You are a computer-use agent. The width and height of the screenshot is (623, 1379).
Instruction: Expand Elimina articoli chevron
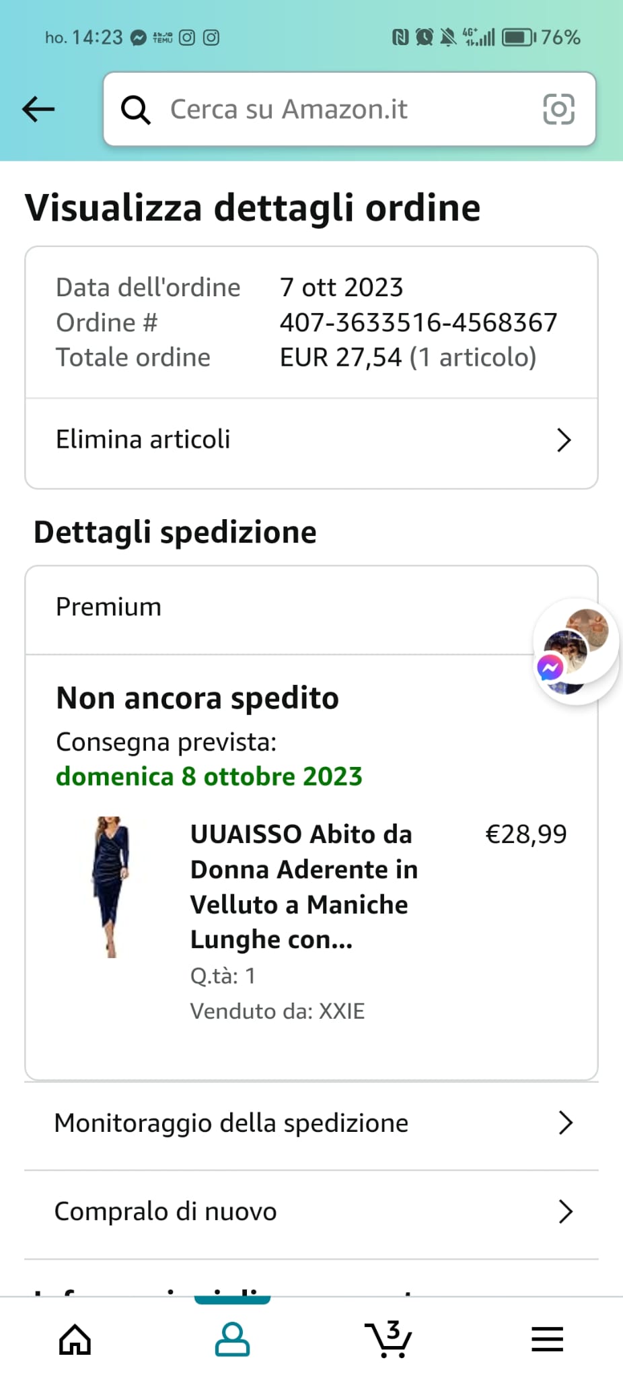point(564,440)
